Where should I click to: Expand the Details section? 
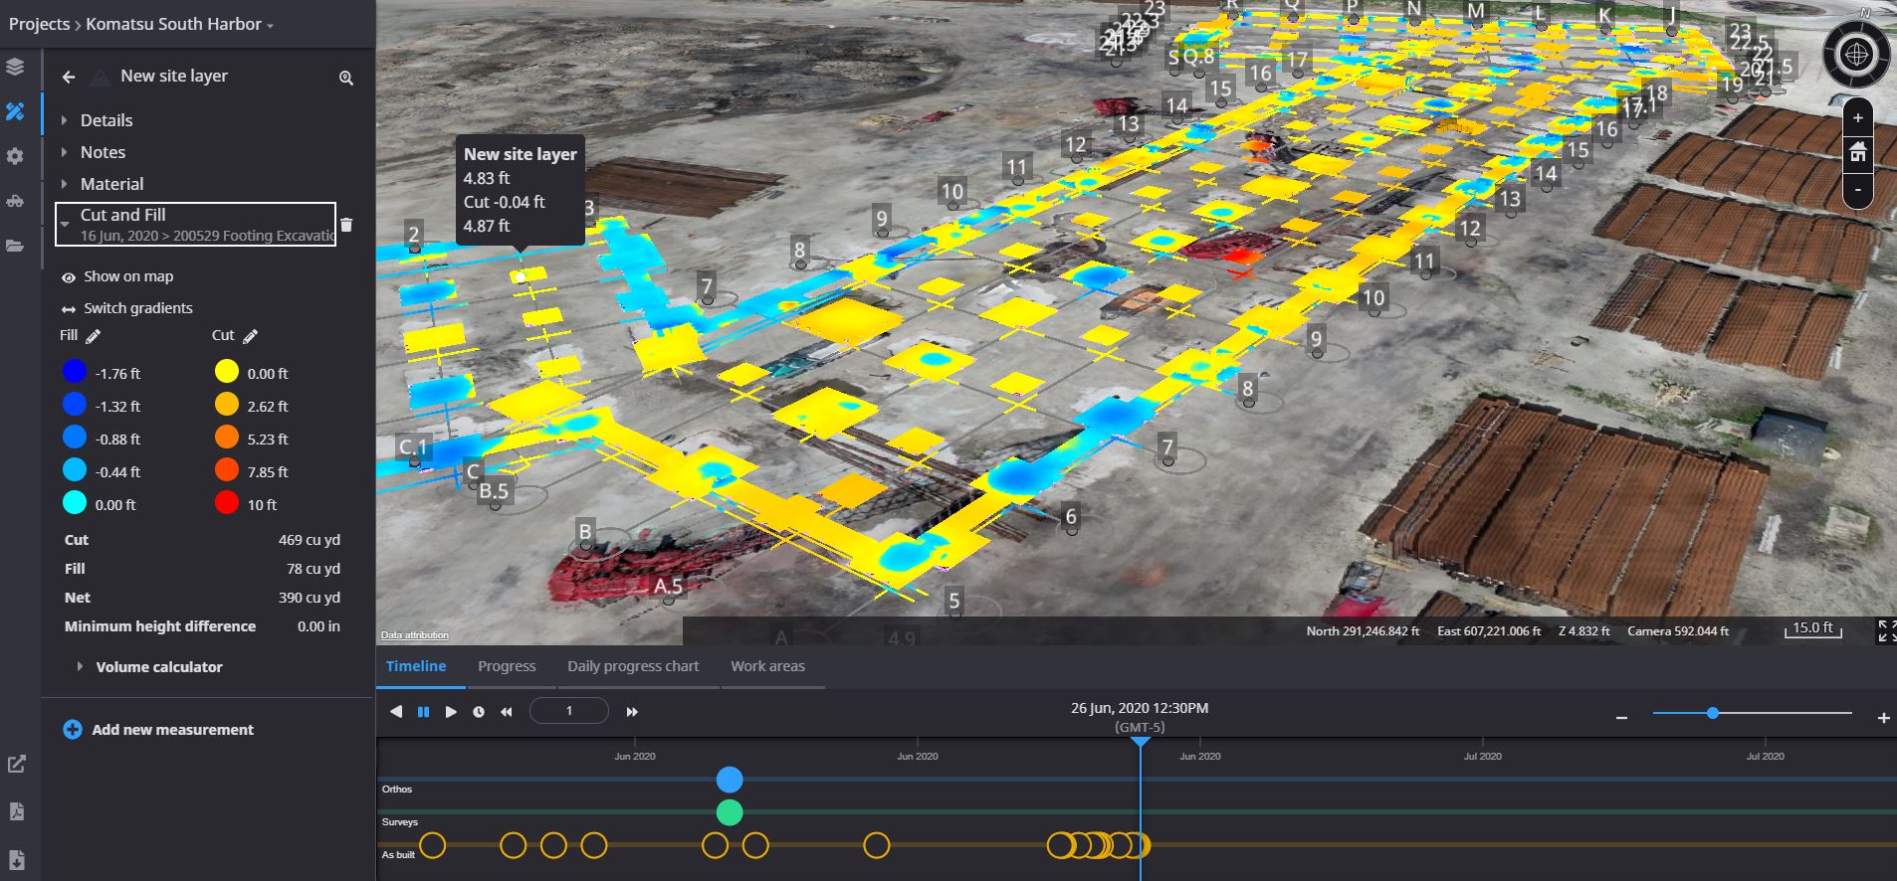pos(105,120)
